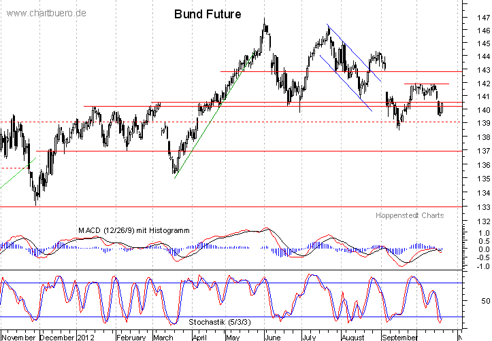Click the 'December' month label
Viewport: 492px width, 341px height.
pyautogui.click(x=57, y=338)
